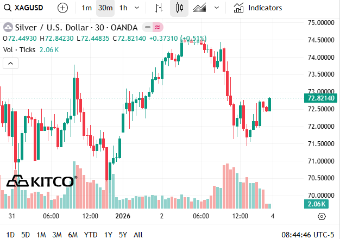Switch to the 1h timeframe
Screen dimensions: 340x239
pos(123,8)
